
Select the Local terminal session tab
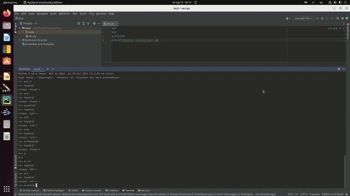tap(37, 69)
